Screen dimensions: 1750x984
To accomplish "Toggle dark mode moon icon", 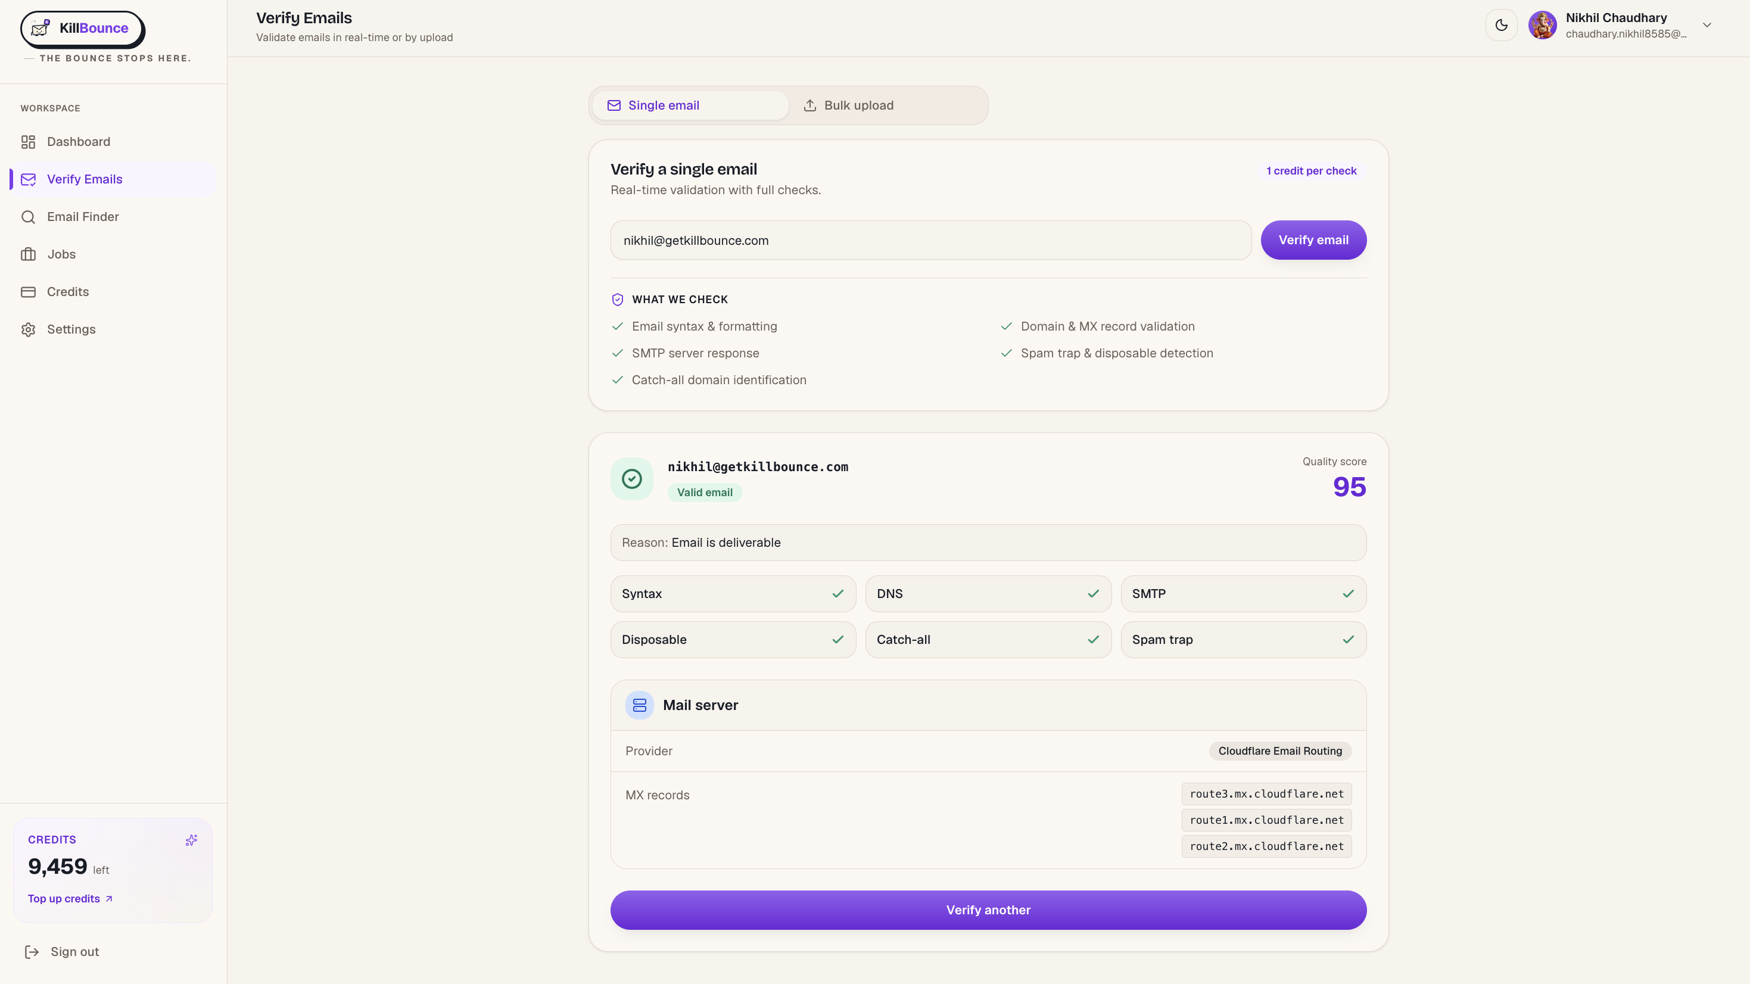I will pyautogui.click(x=1502, y=25).
